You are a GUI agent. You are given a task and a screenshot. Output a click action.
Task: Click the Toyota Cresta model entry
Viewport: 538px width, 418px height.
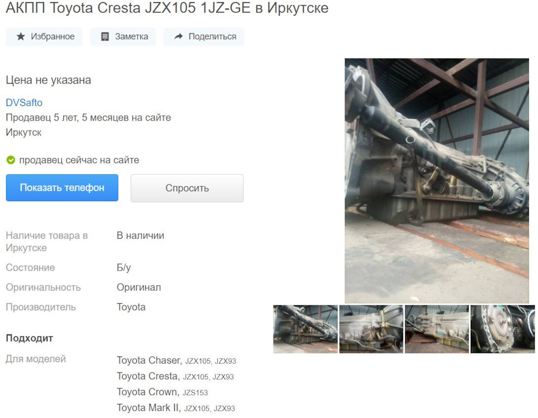coord(175,376)
